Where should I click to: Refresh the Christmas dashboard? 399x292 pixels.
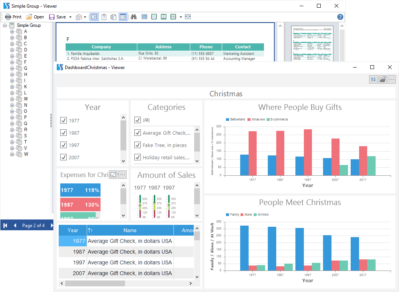pos(373,79)
